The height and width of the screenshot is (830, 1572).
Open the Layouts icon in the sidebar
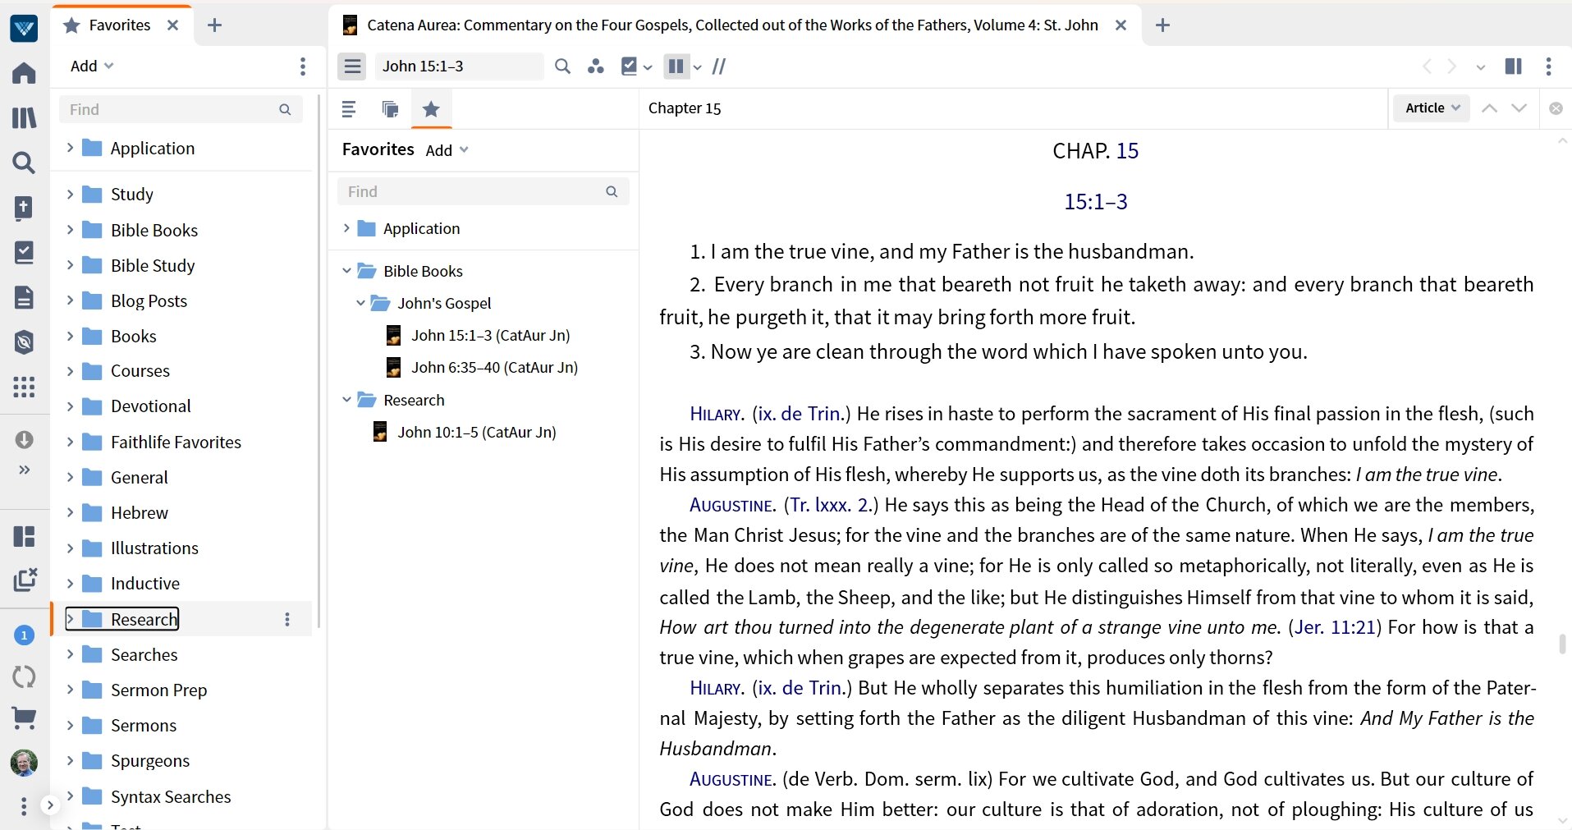[x=24, y=536]
